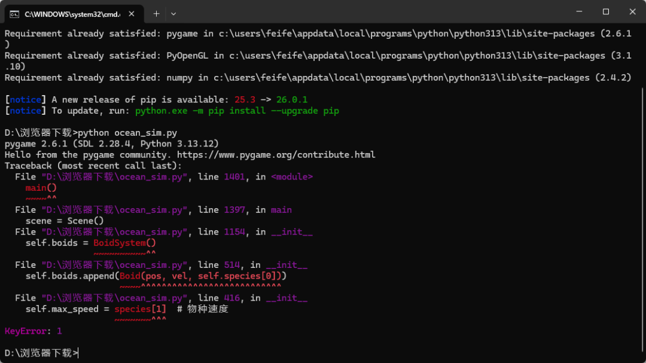This screenshot has width=646, height=363.
Task: Close the C:\WINDOWS\system32\cmd tab
Action: pyautogui.click(x=132, y=14)
